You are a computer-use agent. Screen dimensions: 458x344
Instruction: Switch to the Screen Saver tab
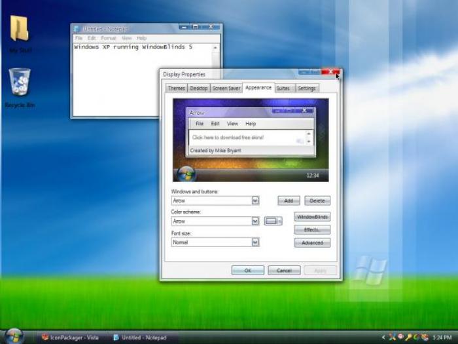click(x=225, y=88)
